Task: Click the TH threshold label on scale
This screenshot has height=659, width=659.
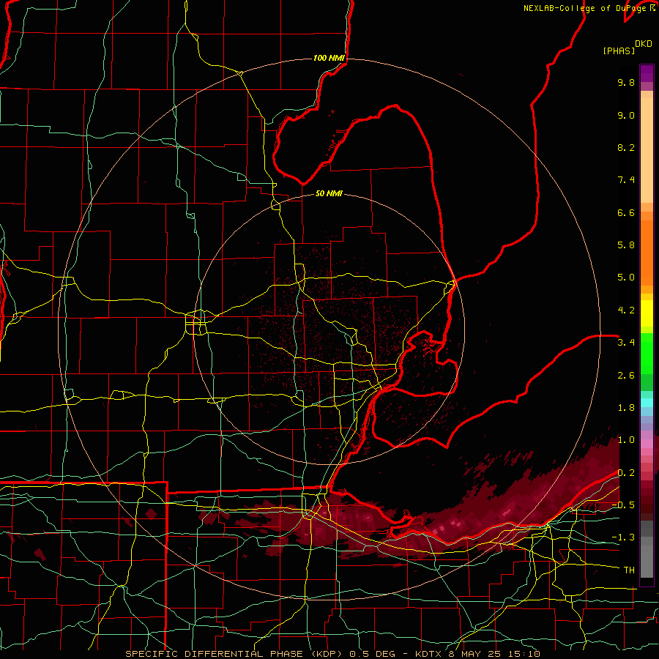Action: pos(629,570)
